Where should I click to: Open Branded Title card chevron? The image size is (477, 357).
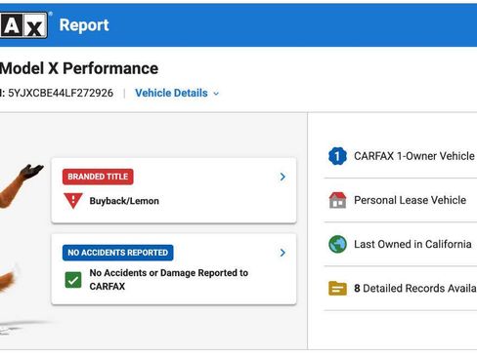pyautogui.click(x=282, y=177)
